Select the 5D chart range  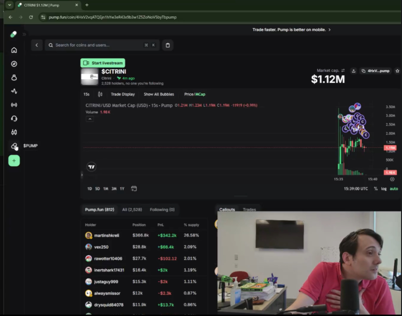(97, 189)
